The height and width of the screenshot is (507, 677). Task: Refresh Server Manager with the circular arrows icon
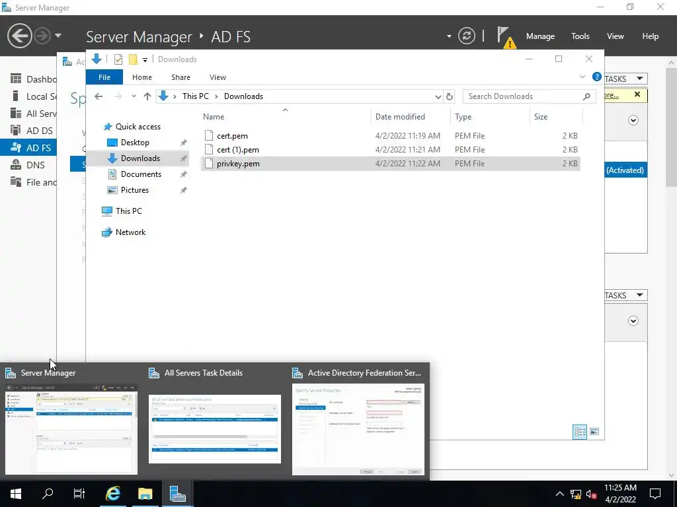[x=466, y=36]
